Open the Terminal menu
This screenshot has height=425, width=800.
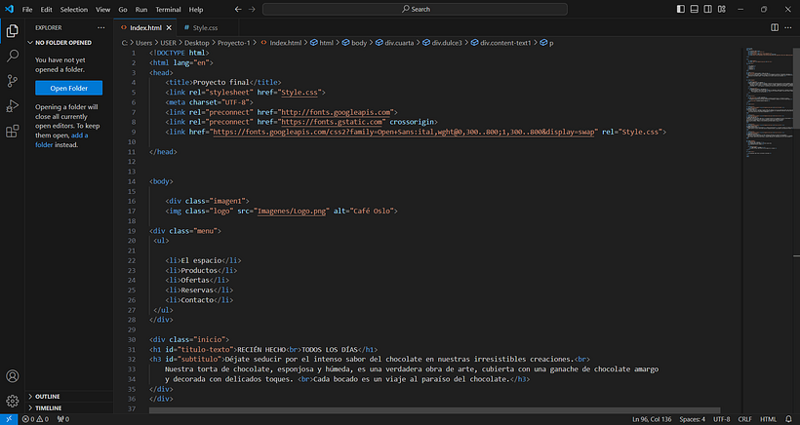click(x=169, y=9)
